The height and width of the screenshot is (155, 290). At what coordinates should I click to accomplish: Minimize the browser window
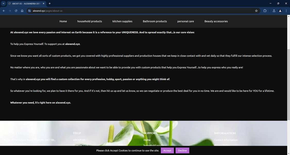[270, 3]
